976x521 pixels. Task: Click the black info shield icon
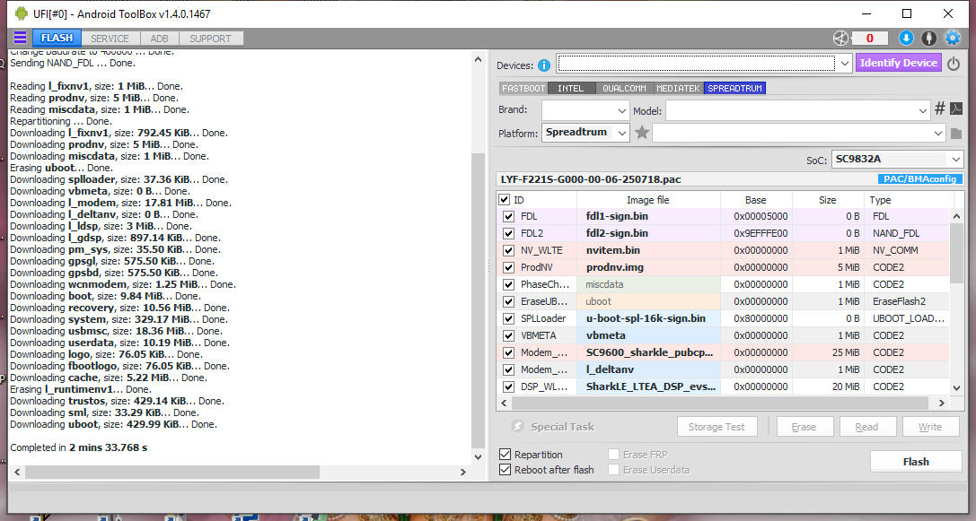[x=928, y=39]
